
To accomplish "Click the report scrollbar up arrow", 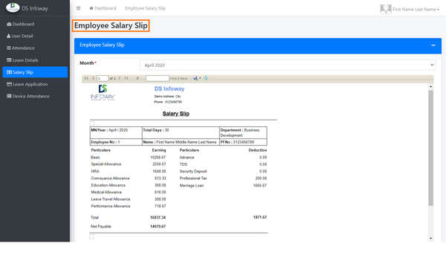I will pyautogui.click(x=431, y=86).
